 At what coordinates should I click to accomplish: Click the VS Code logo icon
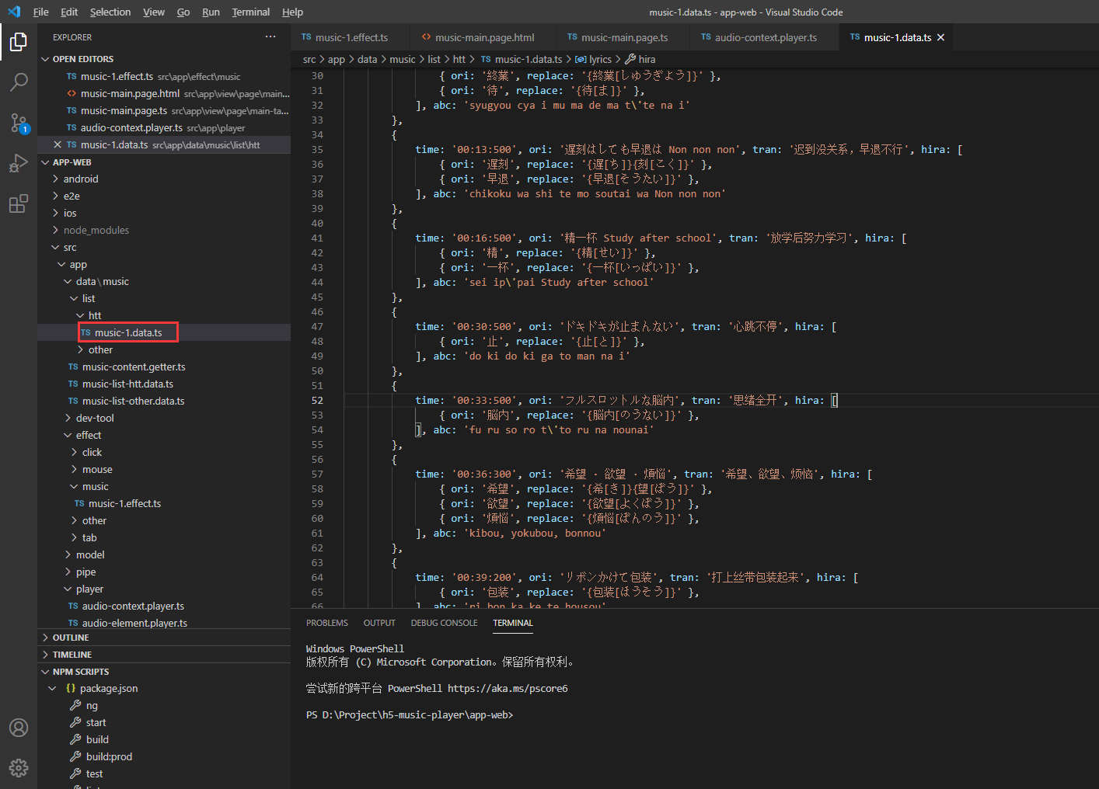(14, 12)
